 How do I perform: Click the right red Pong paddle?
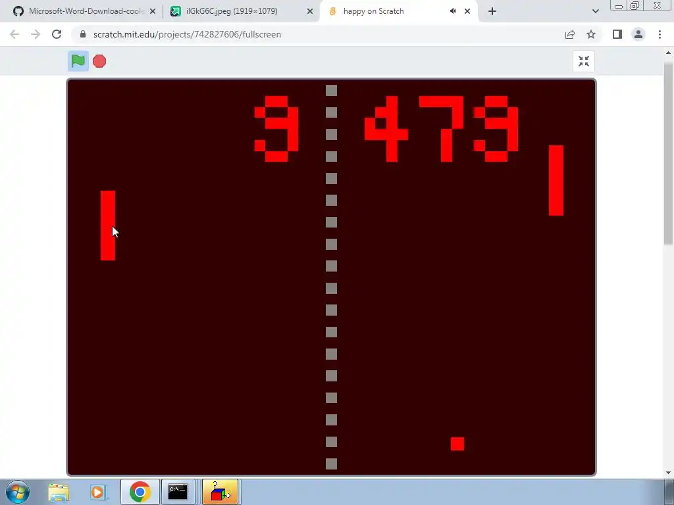[556, 180]
